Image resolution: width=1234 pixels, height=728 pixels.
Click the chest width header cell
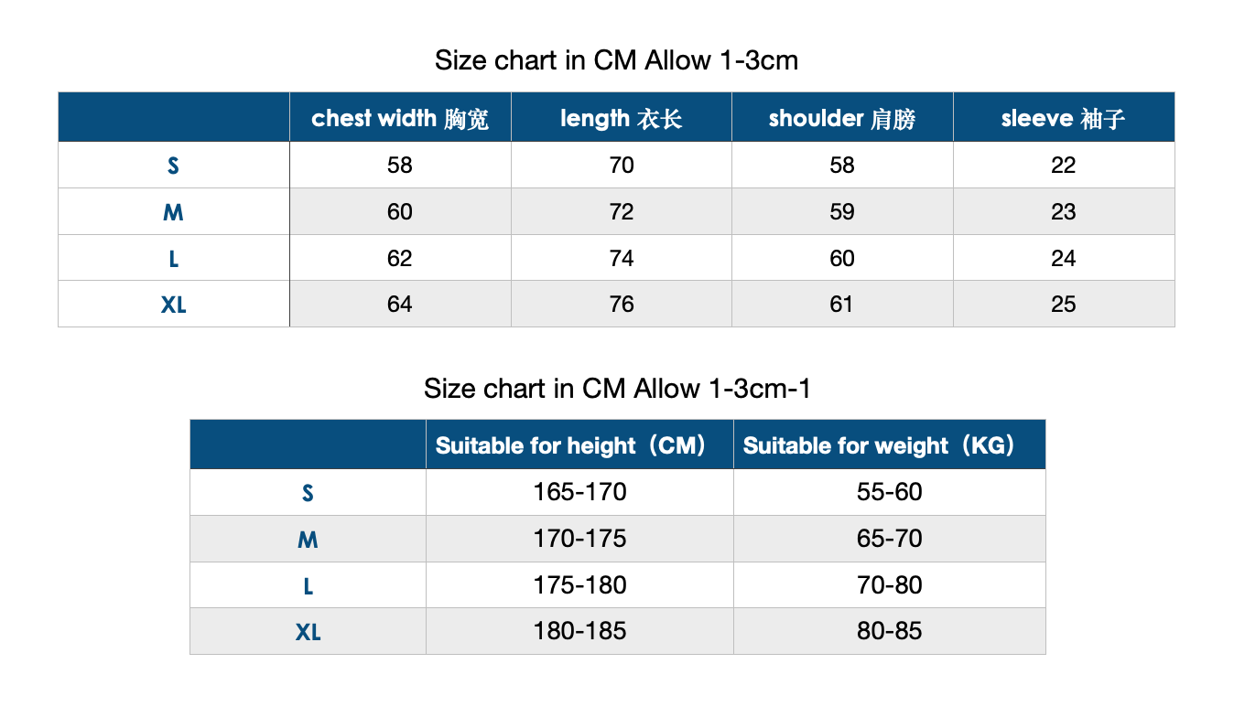click(400, 117)
